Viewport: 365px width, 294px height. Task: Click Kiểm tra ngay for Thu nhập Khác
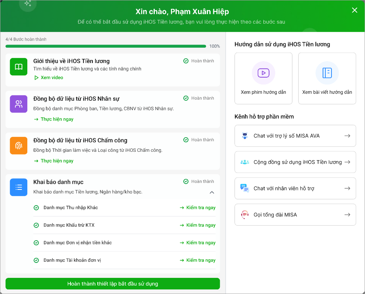[x=198, y=208]
